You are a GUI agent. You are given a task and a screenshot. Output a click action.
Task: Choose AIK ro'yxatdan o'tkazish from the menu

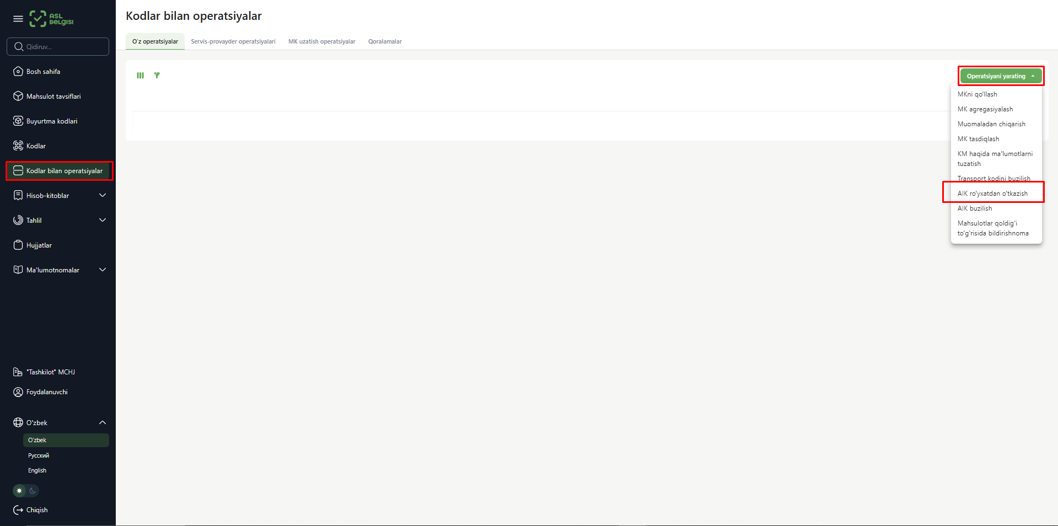click(992, 193)
